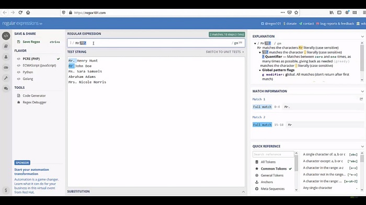Click the sponsor automation transformation headline
The height and width of the screenshot is (205, 366).
click(31, 172)
